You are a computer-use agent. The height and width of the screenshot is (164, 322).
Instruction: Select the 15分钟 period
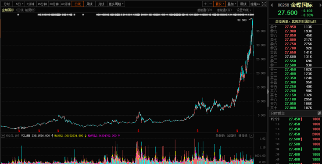click(42, 4)
